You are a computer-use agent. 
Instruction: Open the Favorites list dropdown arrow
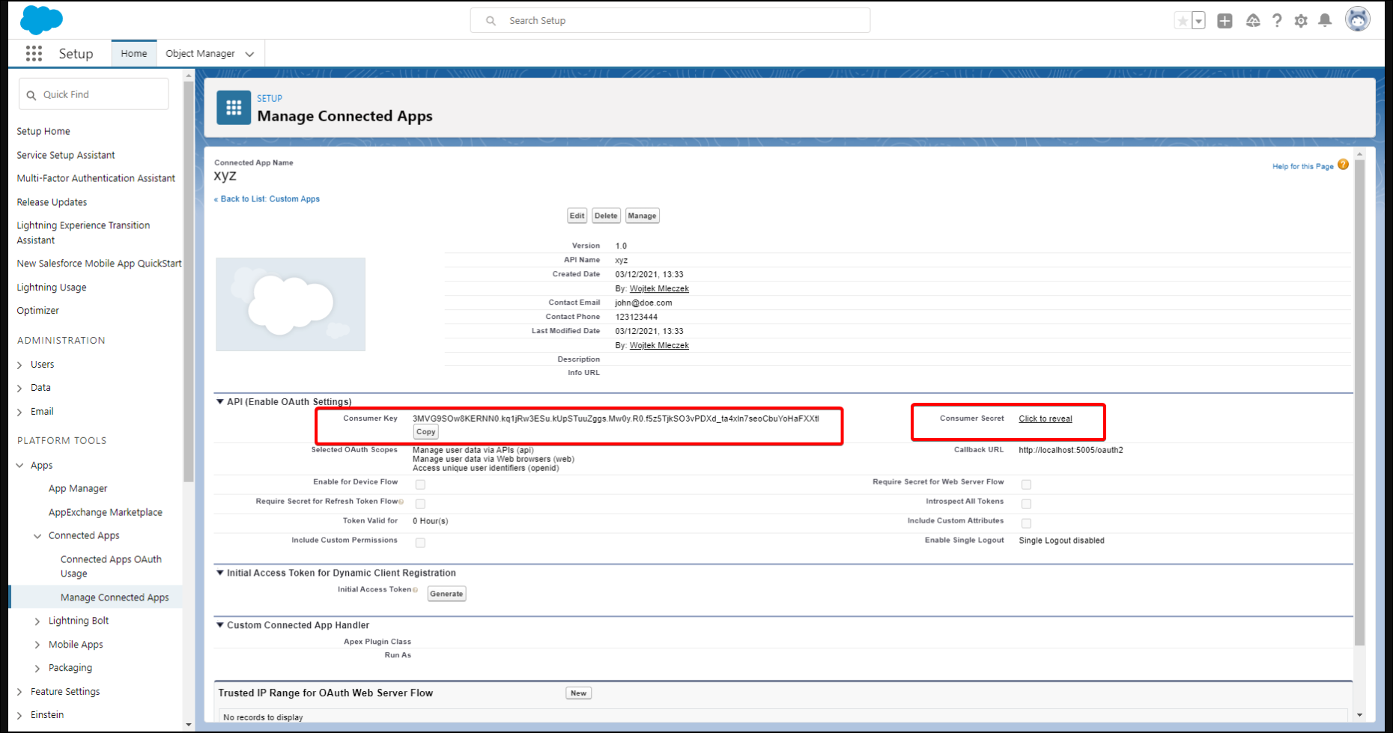pos(1198,21)
